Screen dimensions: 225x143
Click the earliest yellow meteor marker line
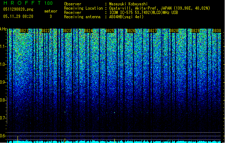[18, 139]
